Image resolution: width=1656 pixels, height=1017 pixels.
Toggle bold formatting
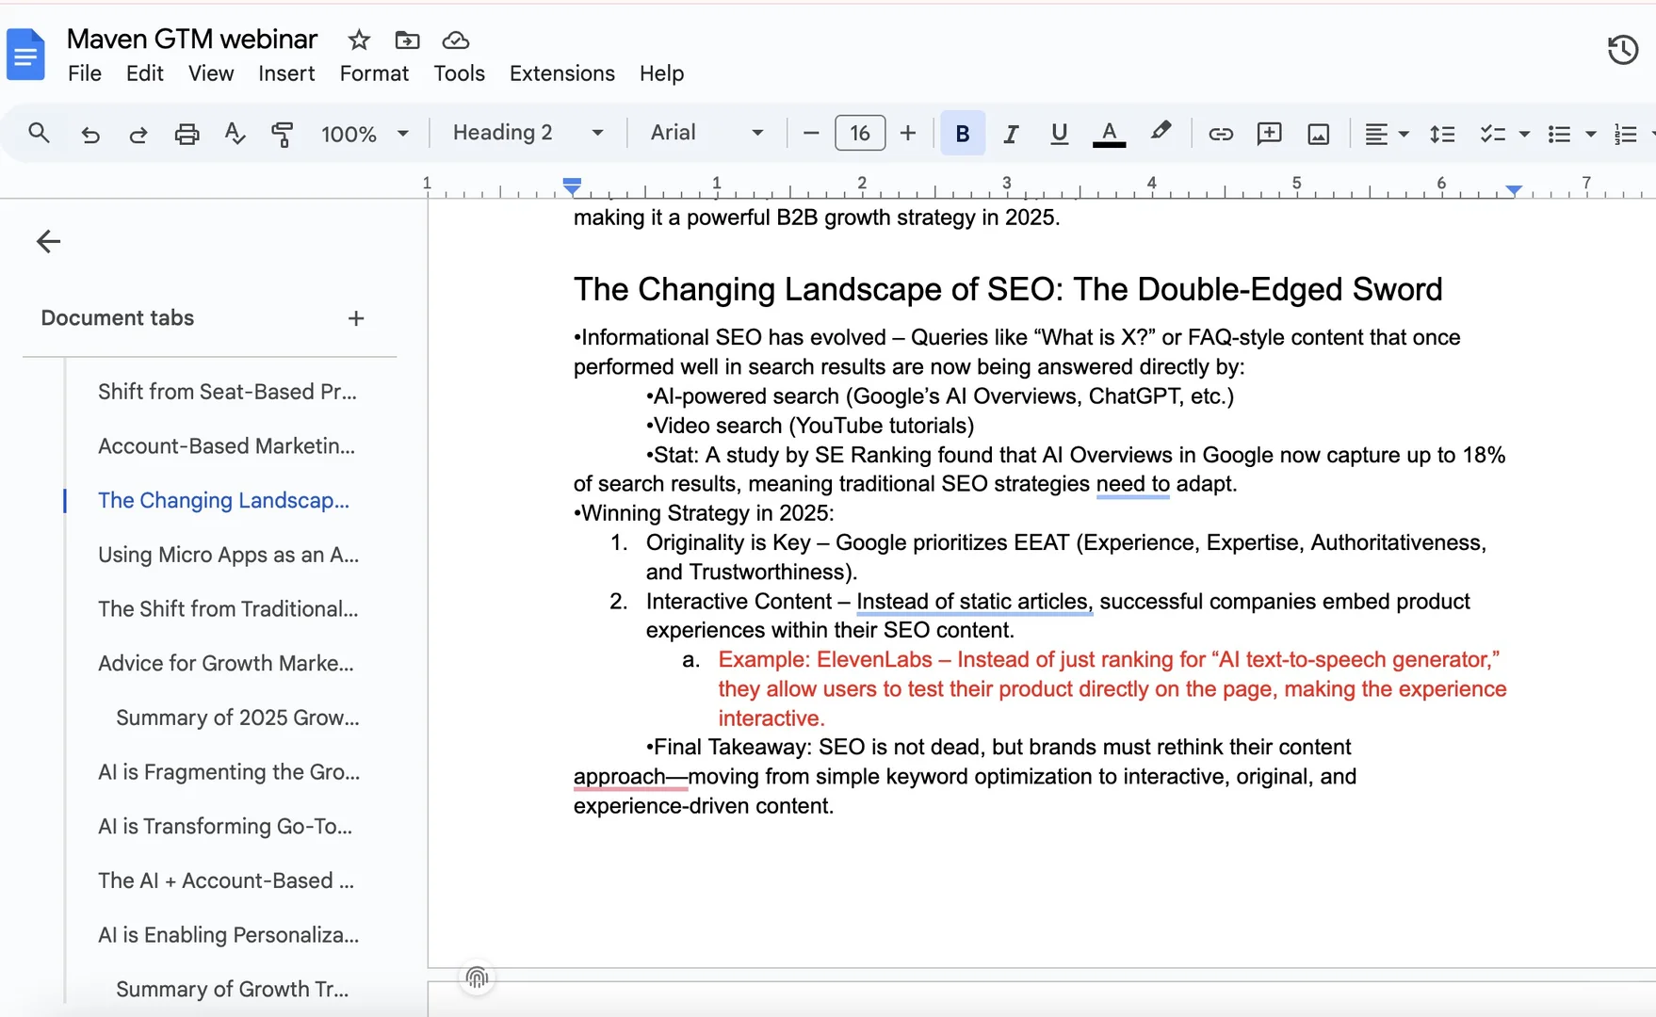963,133
